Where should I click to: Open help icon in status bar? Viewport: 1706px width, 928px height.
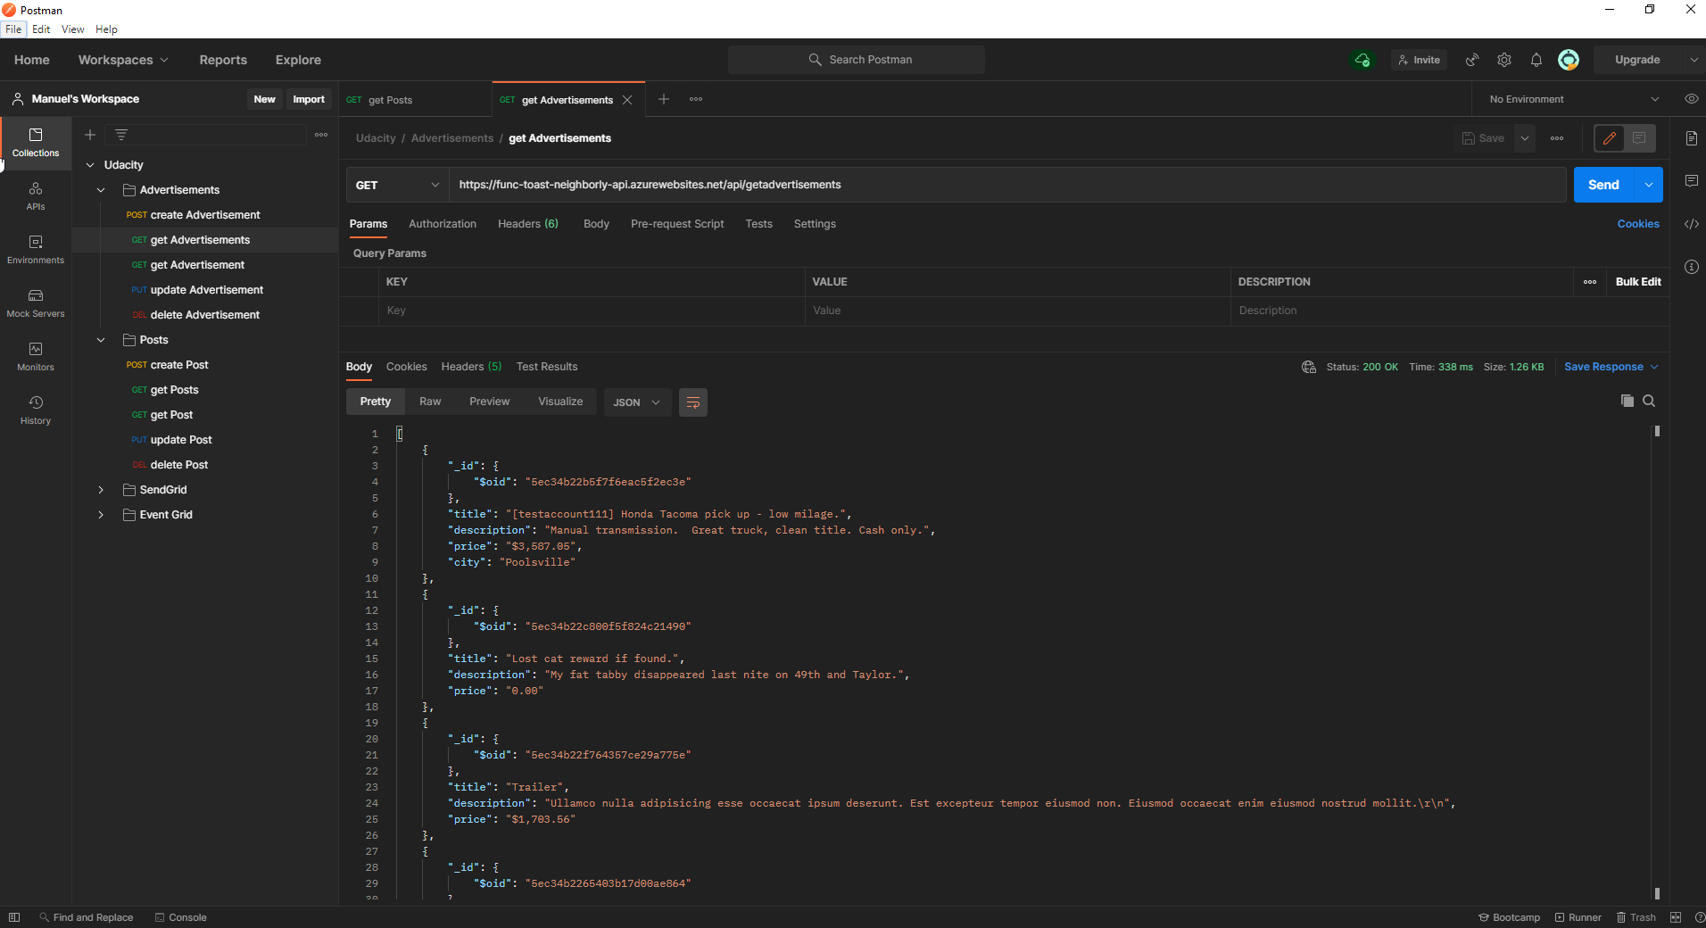click(x=1699, y=917)
